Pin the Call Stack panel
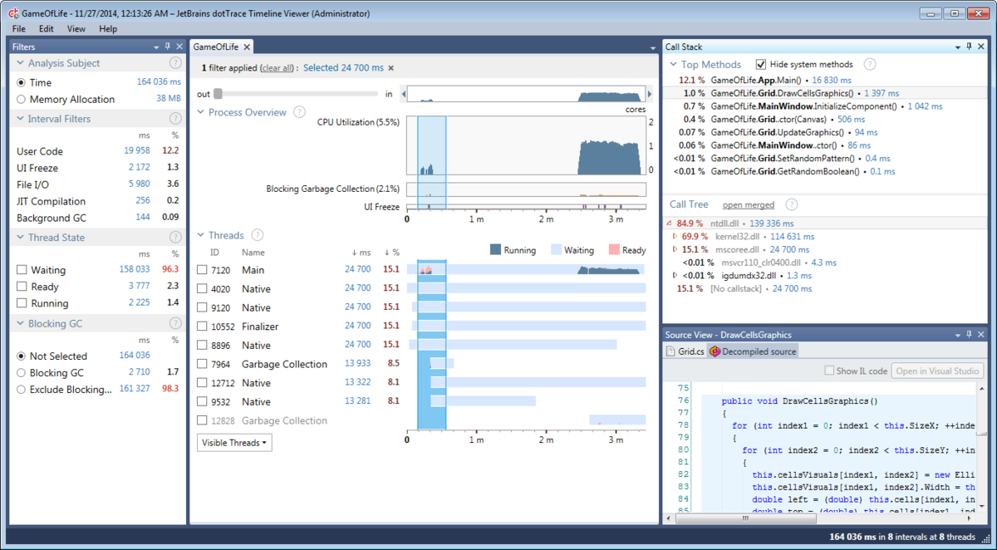997x550 pixels. click(x=969, y=47)
